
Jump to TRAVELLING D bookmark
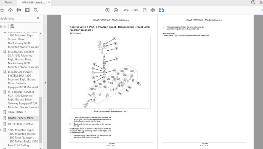click(x=17, y=112)
